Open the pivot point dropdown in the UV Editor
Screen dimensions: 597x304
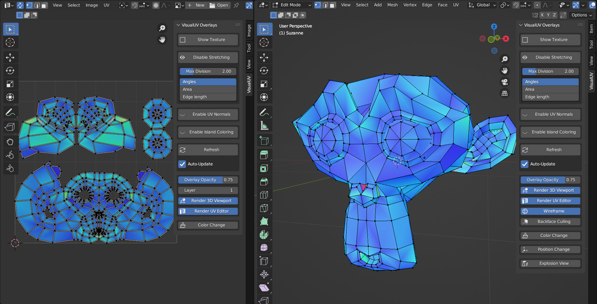pyautogui.click(x=123, y=5)
